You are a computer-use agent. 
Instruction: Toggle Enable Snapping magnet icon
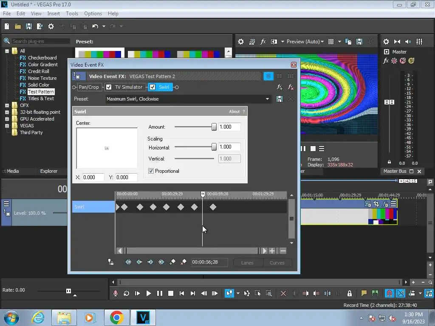pos(390,293)
